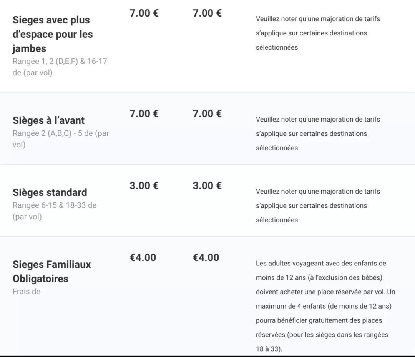Click the first 7.00 € legroom seat price

pyautogui.click(x=144, y=13)
